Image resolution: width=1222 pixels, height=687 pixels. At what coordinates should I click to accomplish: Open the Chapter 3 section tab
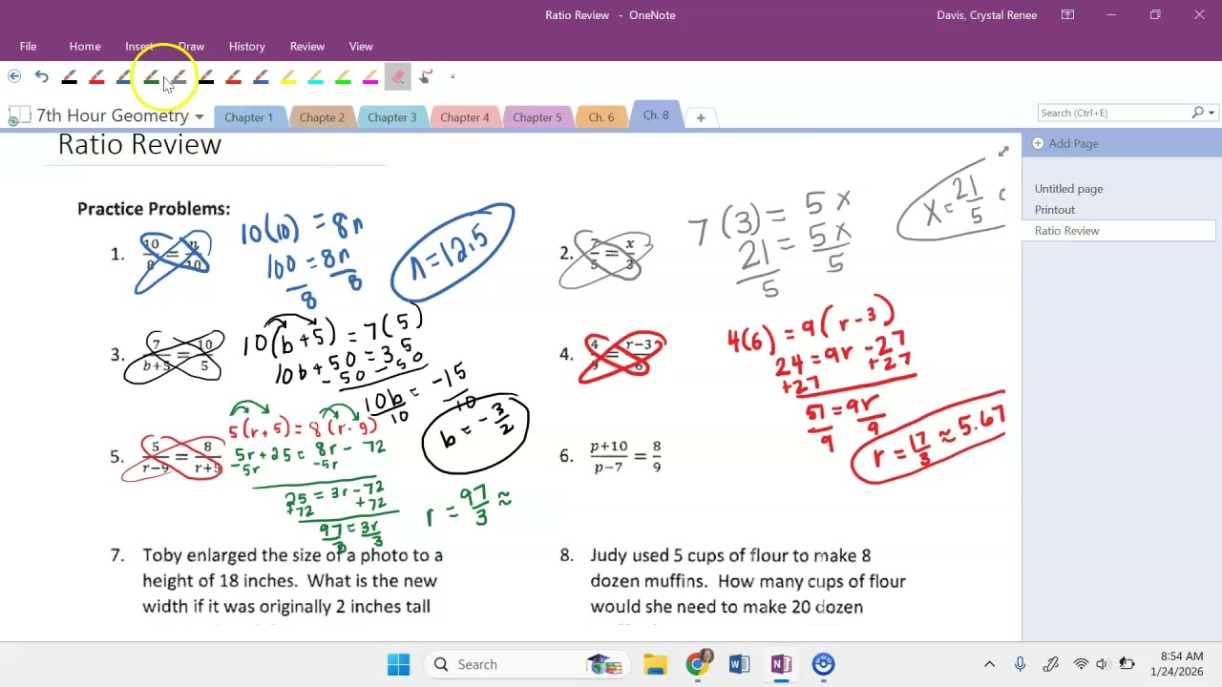point(392,117)
